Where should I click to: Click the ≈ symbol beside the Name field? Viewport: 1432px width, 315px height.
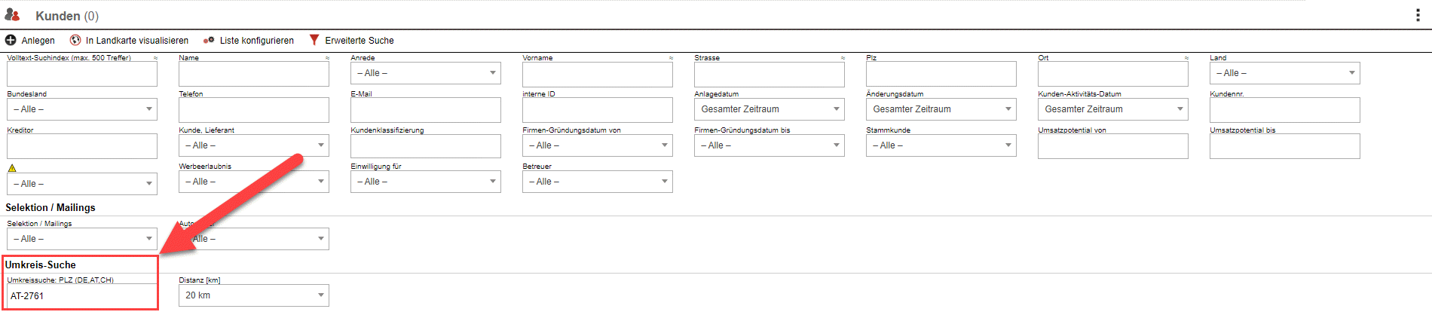click(x=327, y=58)
